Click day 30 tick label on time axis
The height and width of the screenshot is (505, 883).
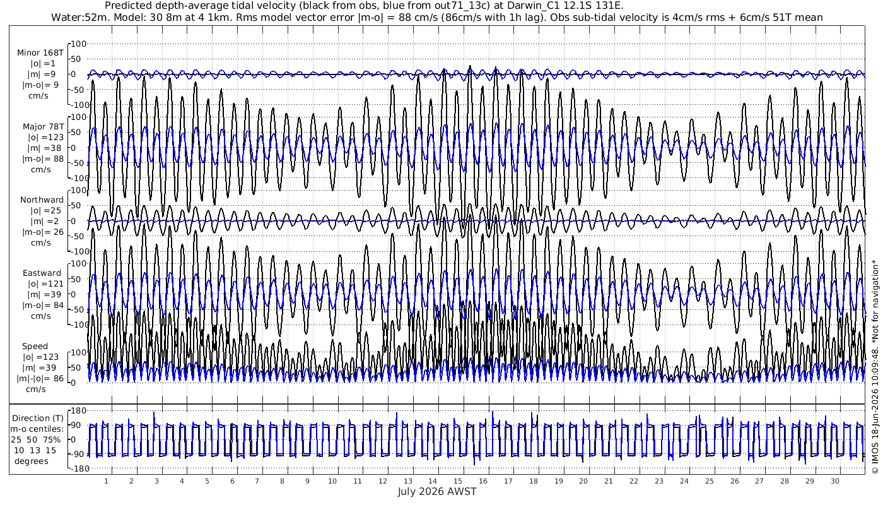834,481
